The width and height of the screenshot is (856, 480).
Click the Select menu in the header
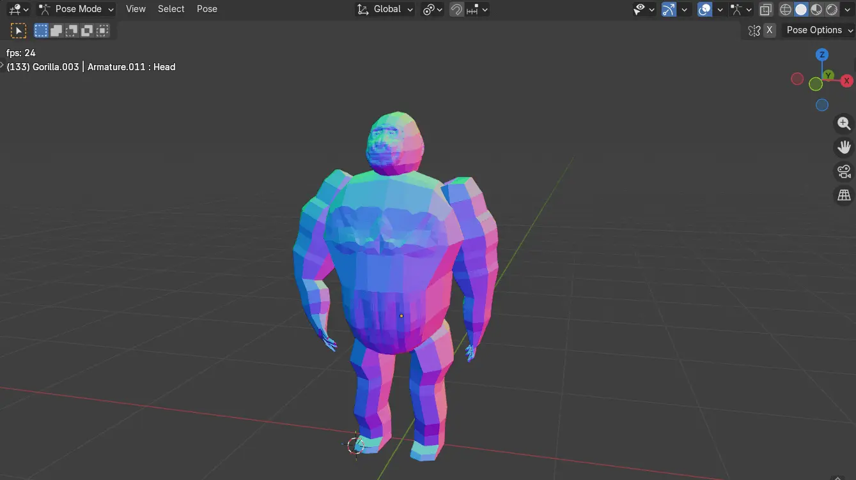171,9
